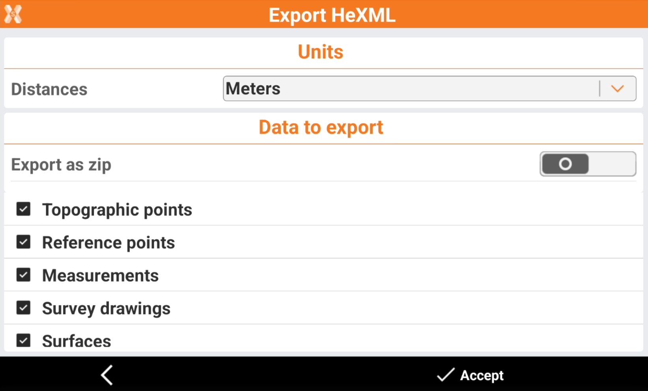Click the Export as zip label
The image size is (648, 391).
pyautogui.click(x=61, y=165)
